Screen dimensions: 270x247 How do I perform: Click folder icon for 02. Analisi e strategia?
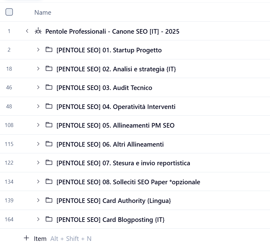[x=49, y=69]
